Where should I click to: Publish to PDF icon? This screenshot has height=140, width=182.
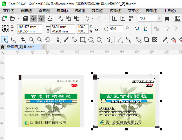pyautogui.click(x=131, y=18)
